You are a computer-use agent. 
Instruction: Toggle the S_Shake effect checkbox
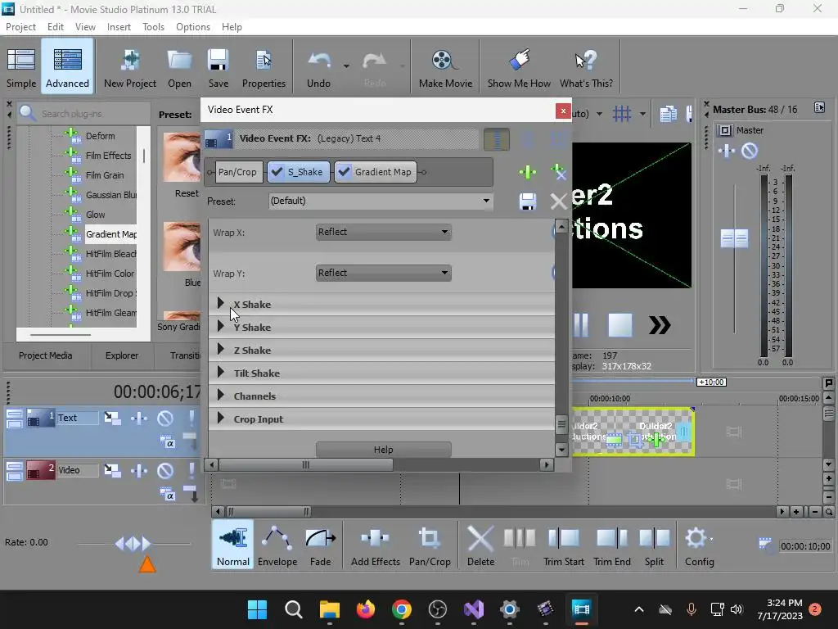[x=277, y=172]
